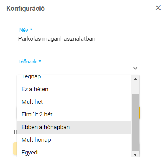Click the Név text input field
The image size is (168, 157).
(79, 39)
